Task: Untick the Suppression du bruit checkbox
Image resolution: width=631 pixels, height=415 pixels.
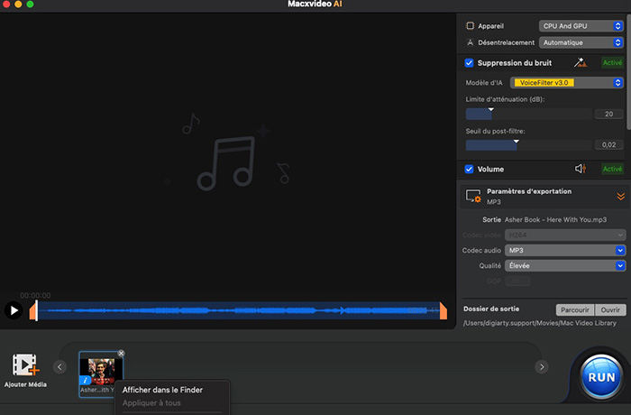Action: click(x=469, y=63)
